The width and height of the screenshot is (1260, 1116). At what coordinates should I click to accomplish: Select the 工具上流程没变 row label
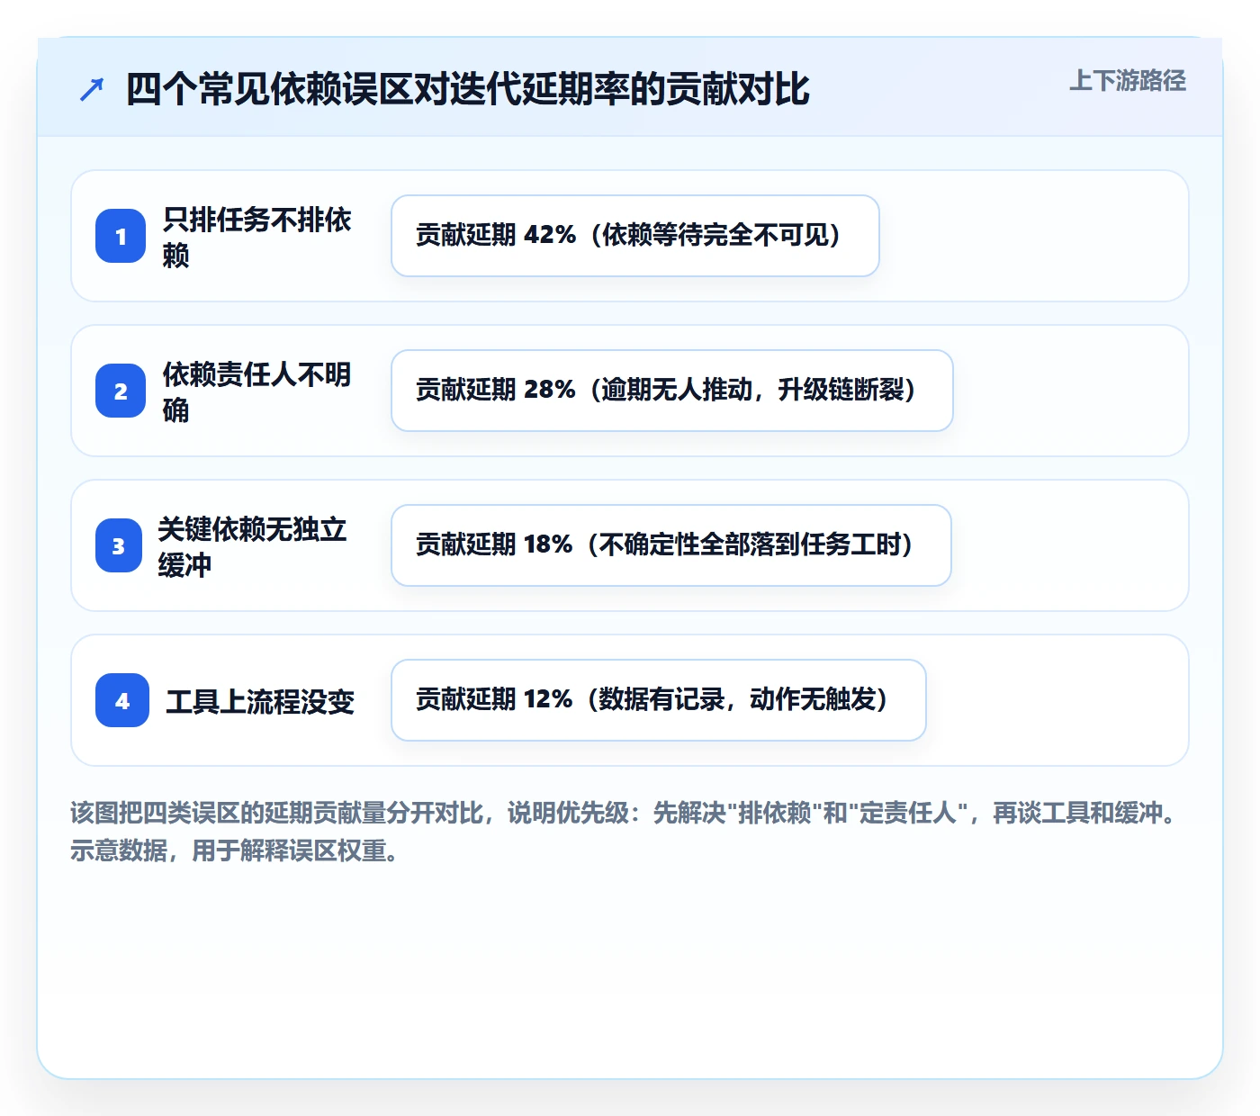pyautogui.click(x=260, y=701)
